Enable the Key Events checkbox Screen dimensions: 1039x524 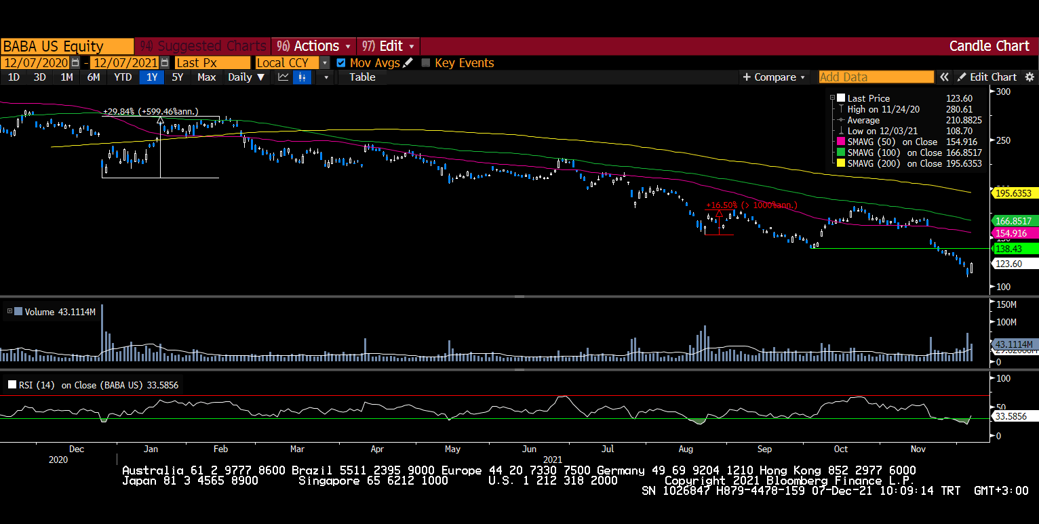pyautogui.click(x=426, y=62)
